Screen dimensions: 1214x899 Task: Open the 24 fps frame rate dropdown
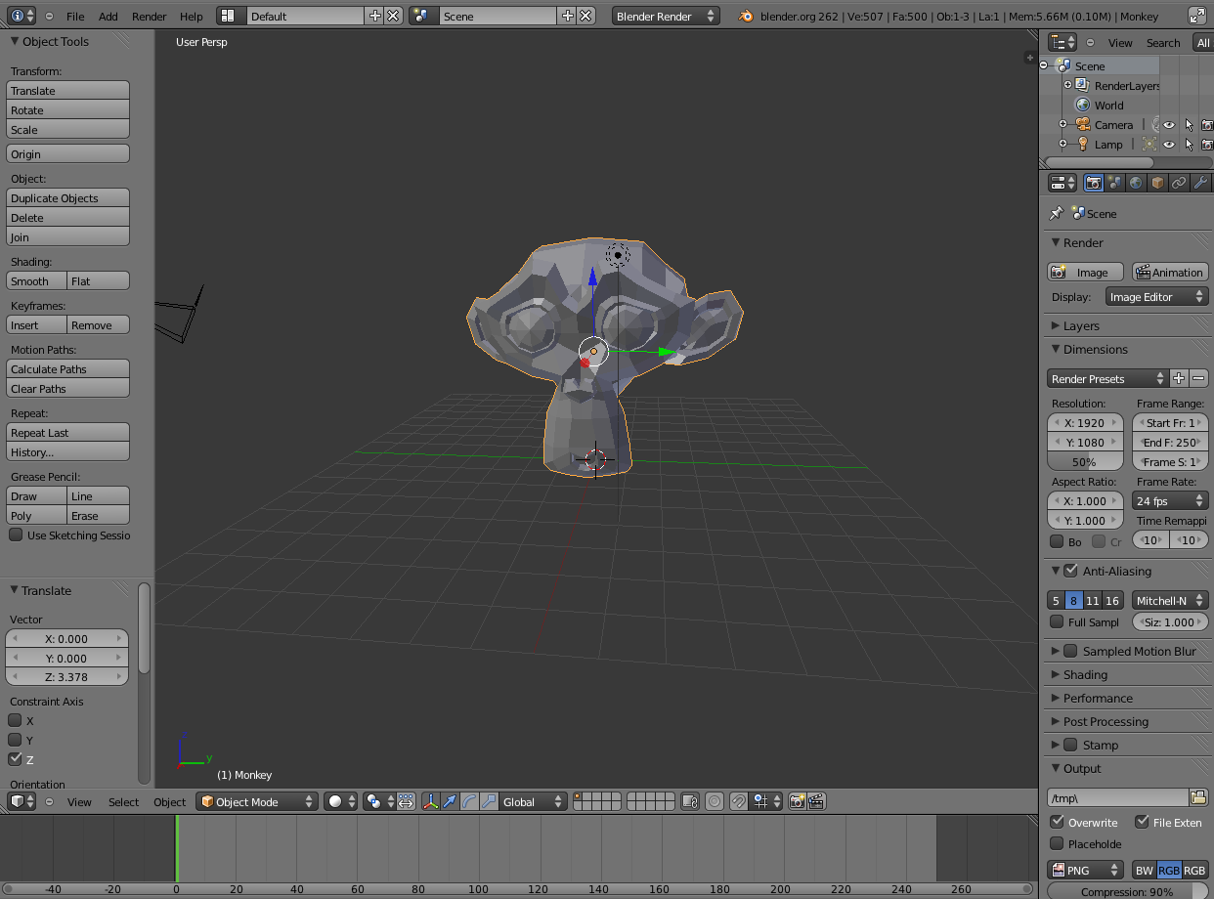click(x=1170, y=500)
